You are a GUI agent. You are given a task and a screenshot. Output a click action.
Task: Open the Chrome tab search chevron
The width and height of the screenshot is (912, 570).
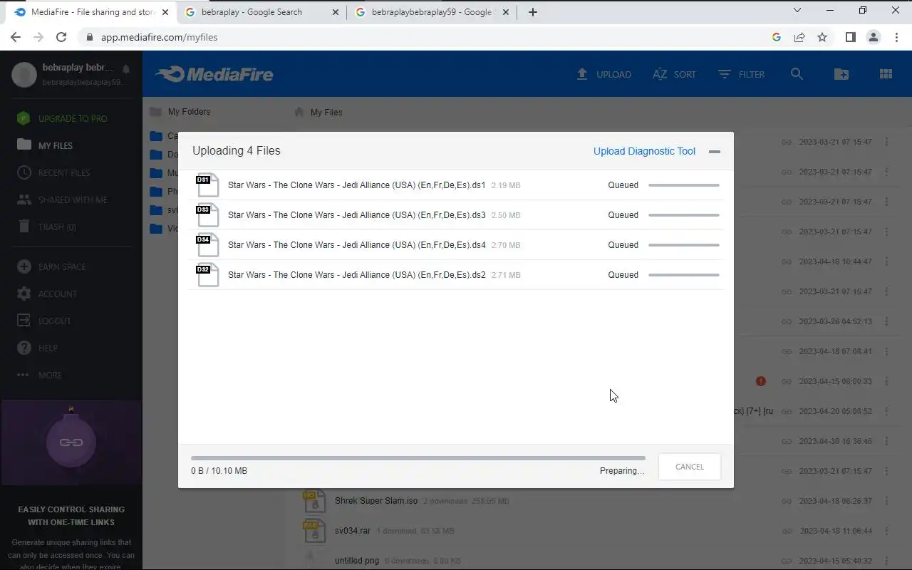797,11
